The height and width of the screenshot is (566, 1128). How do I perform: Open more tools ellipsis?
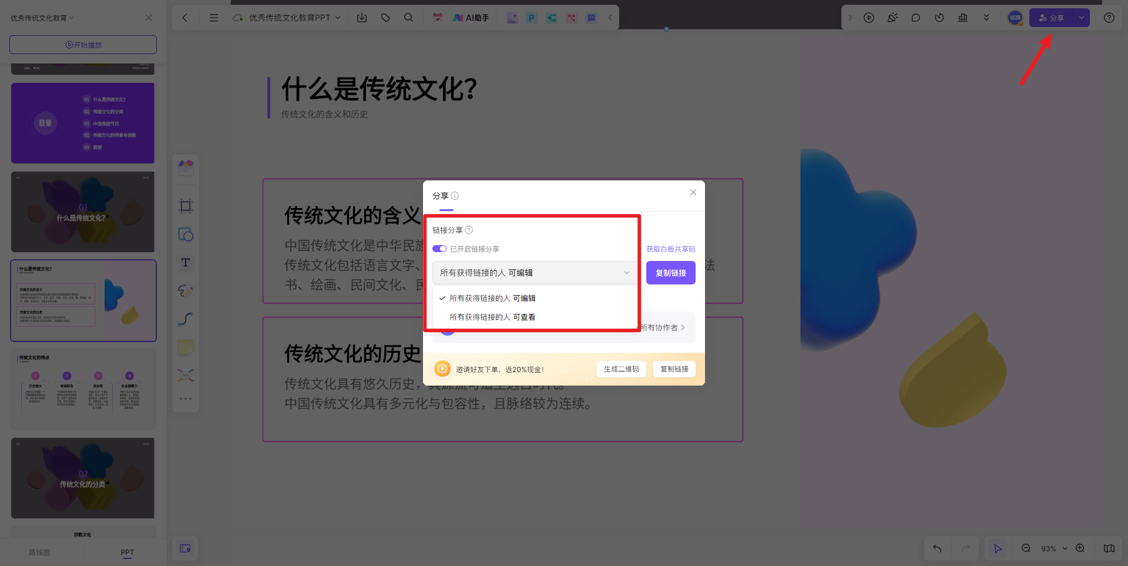tap(186, 398)
